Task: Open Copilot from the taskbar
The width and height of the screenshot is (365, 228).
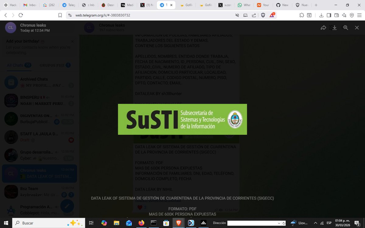Action: pyautogui.click(x=104, y=223)
